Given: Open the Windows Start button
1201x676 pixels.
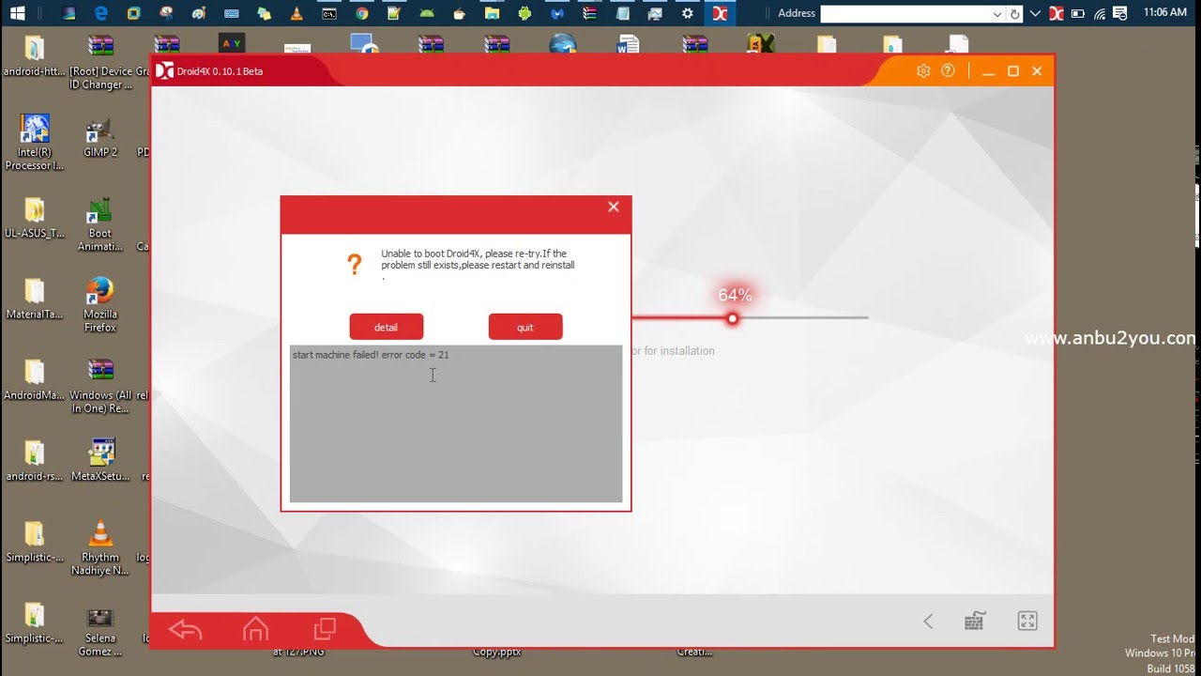Looking at the screenshot, I should pos(17,13).
